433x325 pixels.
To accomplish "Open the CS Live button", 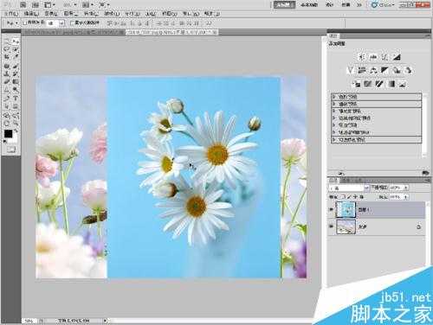I will click(384, 4).
